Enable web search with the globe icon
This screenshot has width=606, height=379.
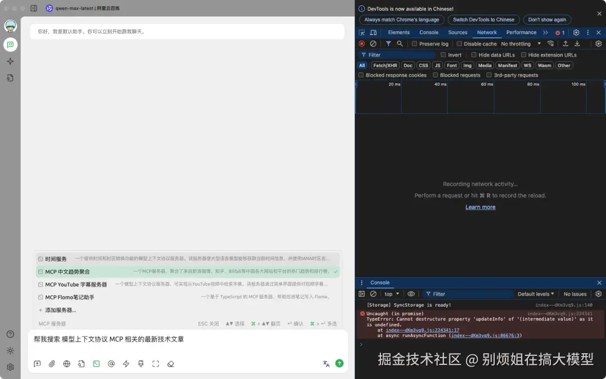tap(67, 364)
